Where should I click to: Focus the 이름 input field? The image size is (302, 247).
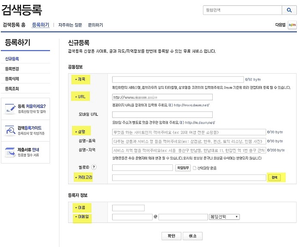point(128,208)
